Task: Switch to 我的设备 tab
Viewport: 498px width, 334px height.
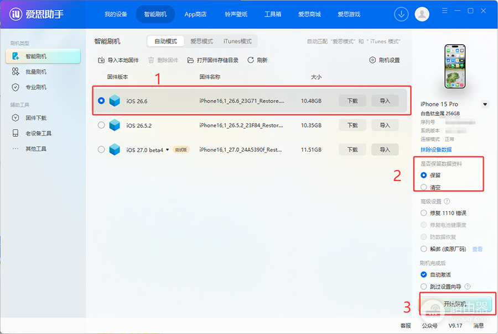Action: pyautogui.click(x=116, y=14)
